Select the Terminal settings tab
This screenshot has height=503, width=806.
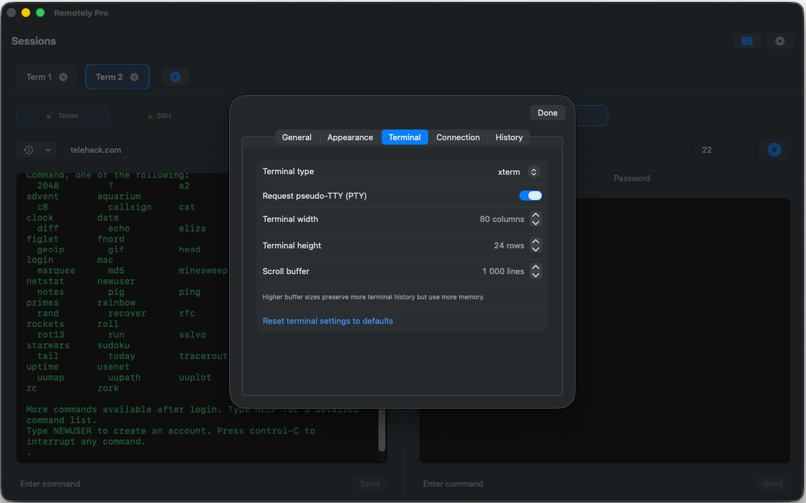(x=405, y=137)
